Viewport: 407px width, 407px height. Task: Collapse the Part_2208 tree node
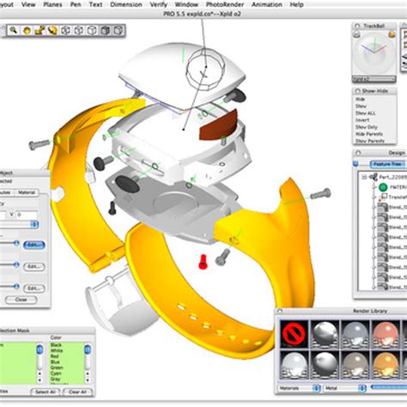pyautogui.click(x=364, y=177)
